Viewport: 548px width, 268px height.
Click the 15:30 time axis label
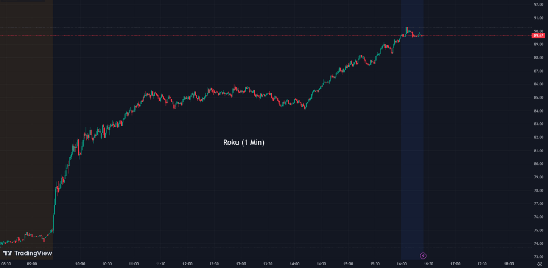click(x=375, y=264)
